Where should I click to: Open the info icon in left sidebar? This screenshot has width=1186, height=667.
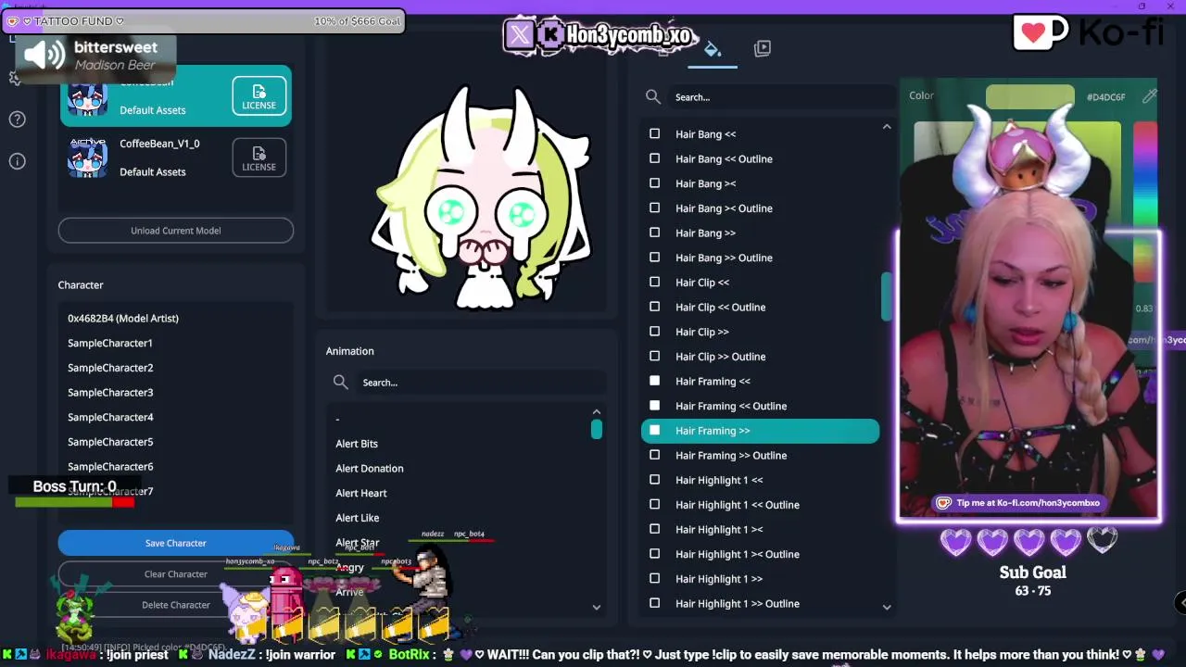[x=17, y=161]
